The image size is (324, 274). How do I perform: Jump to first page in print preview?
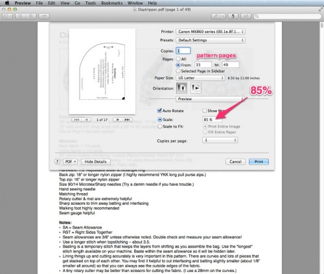point(76,120)
